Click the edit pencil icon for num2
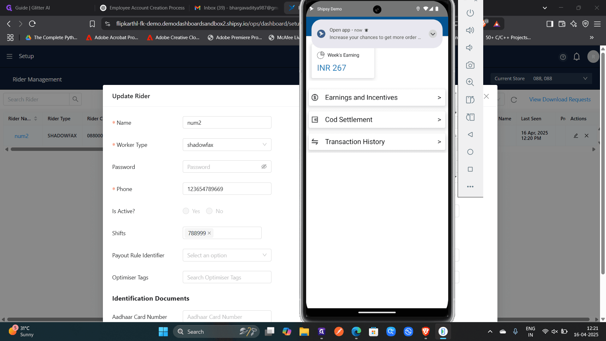 pos(576,136)
